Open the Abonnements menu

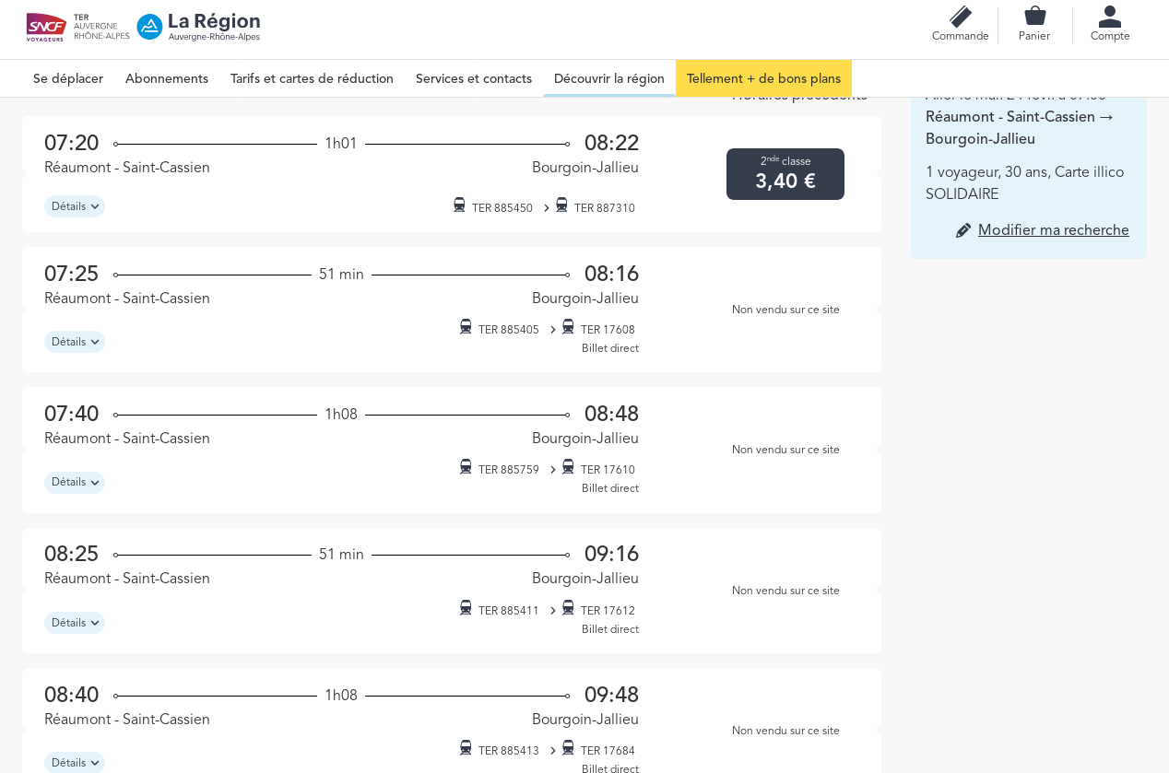point(167,79)
